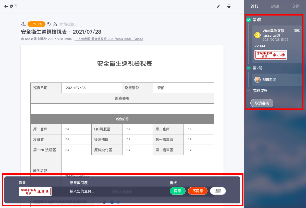This screenshot has height=208, width=306.
Task: Click the white 退回 return button
Action: 218,191
